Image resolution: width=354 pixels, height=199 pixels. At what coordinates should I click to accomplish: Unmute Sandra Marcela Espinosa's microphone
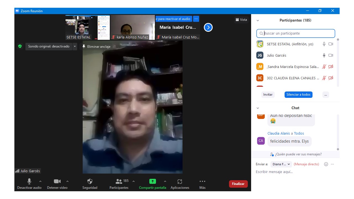point(324,67)
